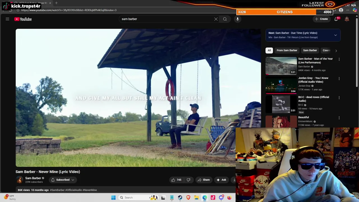Open the YouTube guide hamburger menu
This screenshot has width=359, height=202.
click(8, 19)
